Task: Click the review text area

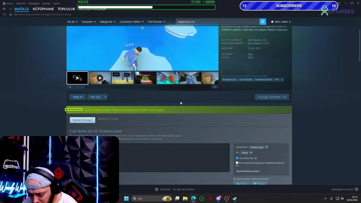Action: click(174, 158)
